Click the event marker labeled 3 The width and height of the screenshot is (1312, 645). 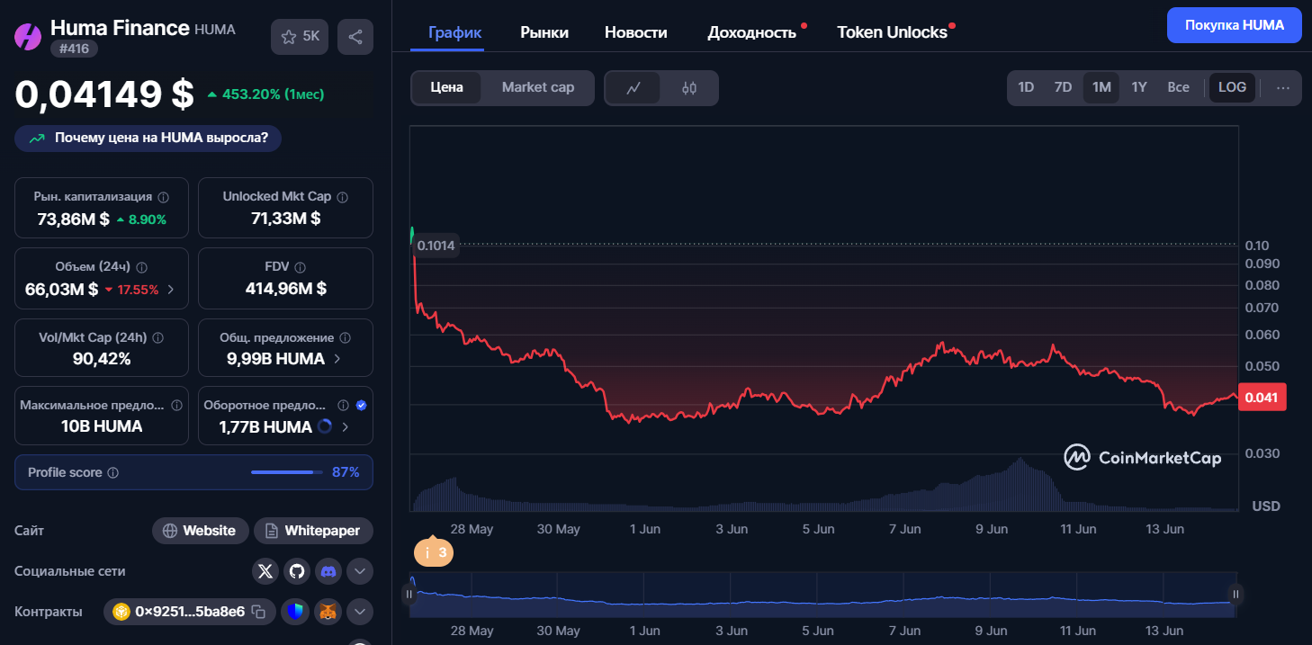[x=434, y=552]
